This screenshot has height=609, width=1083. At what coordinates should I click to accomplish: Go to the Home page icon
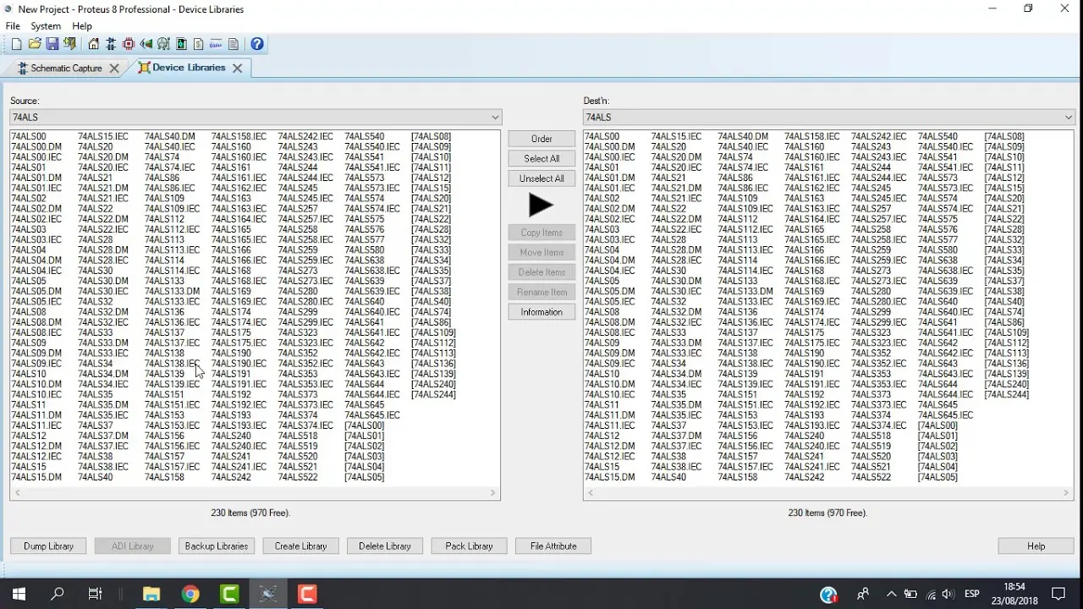(x=93, y=44)
